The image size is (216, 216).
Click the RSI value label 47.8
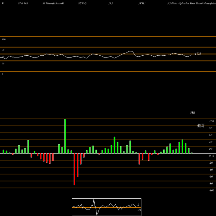pos(198,54)
